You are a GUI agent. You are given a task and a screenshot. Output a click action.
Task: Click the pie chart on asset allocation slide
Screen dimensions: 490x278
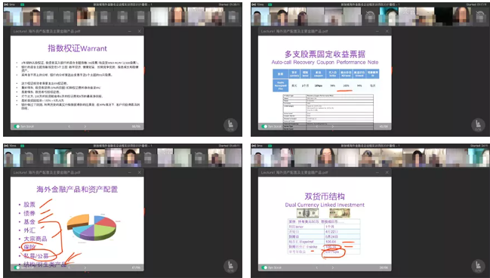point(91,227)
